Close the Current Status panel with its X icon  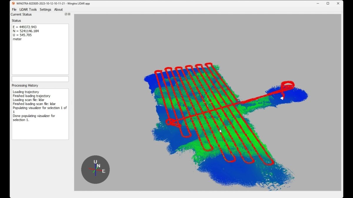[69, 14]
